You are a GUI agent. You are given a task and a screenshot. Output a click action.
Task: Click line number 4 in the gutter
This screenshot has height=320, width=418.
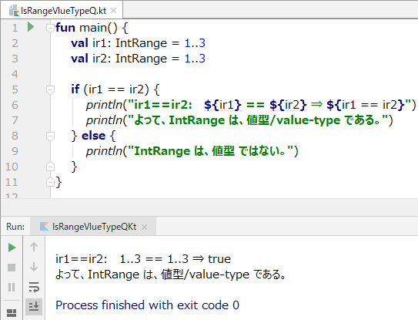tap(15, 74)
